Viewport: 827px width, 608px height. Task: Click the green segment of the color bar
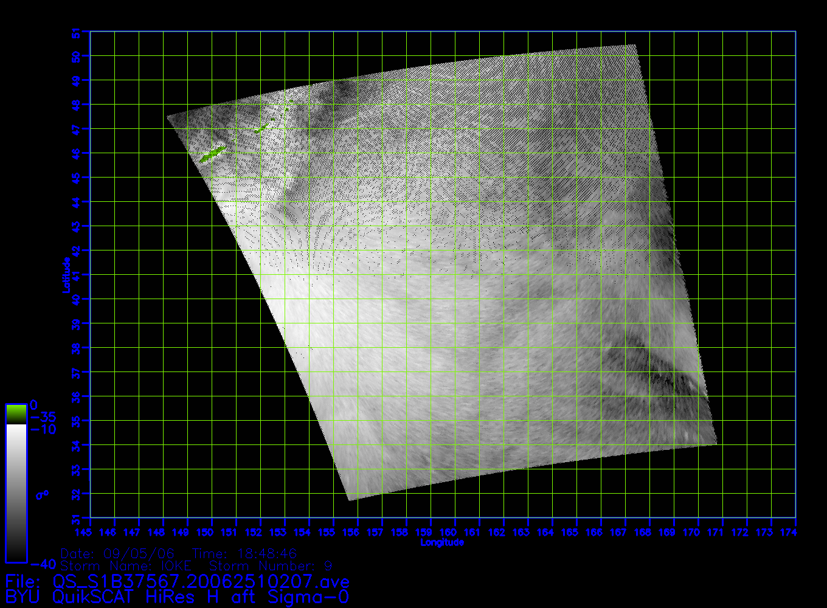(16, 414)
